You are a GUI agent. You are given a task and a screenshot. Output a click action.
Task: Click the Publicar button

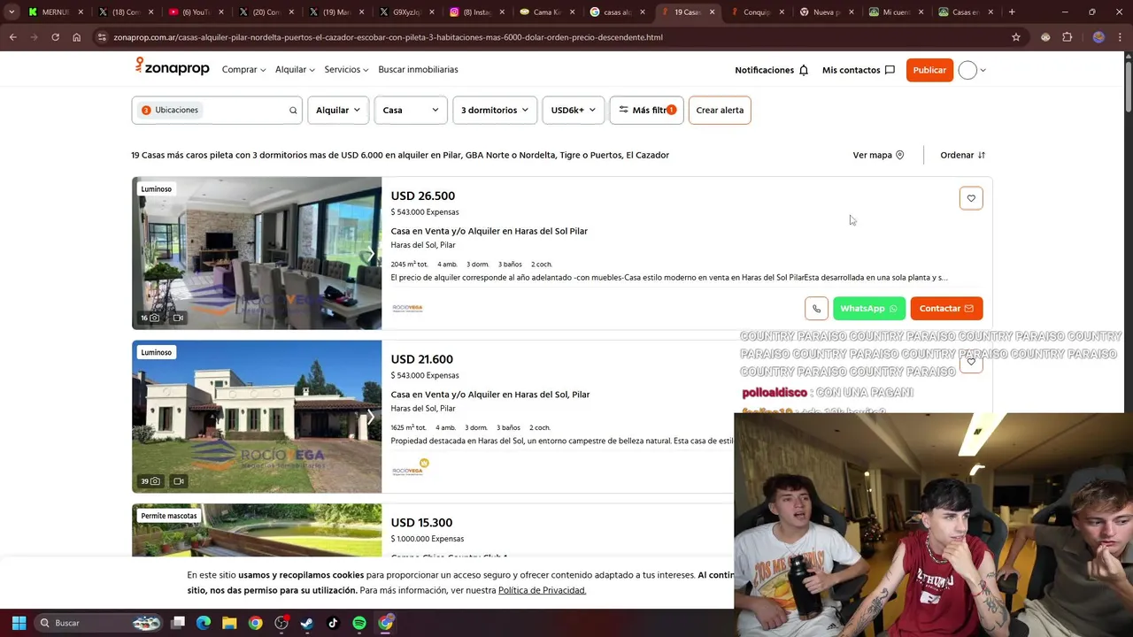[929, 70]
